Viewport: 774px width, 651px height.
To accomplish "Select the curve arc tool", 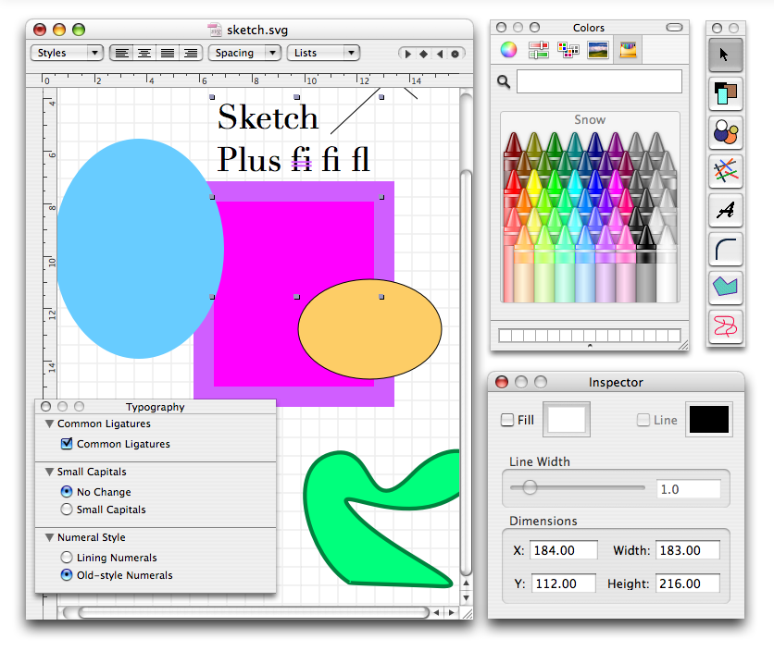I will tap(725, 248).
